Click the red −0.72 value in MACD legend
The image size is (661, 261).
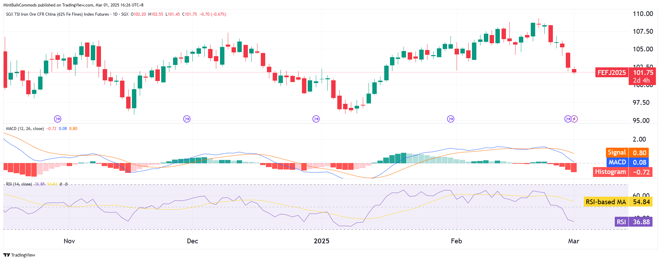51,129
